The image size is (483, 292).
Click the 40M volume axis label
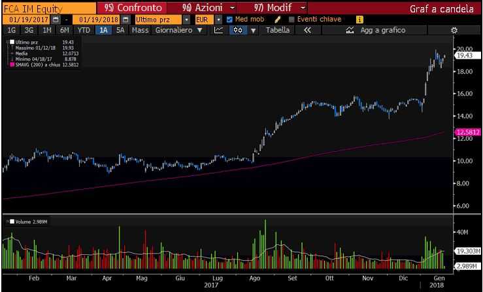[462, 233]
